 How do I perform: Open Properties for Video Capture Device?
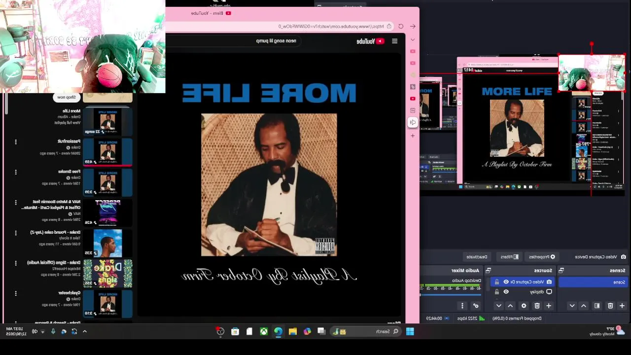click(542, 257)
